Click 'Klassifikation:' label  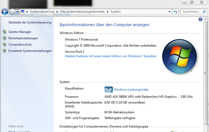tap(74, 89)
